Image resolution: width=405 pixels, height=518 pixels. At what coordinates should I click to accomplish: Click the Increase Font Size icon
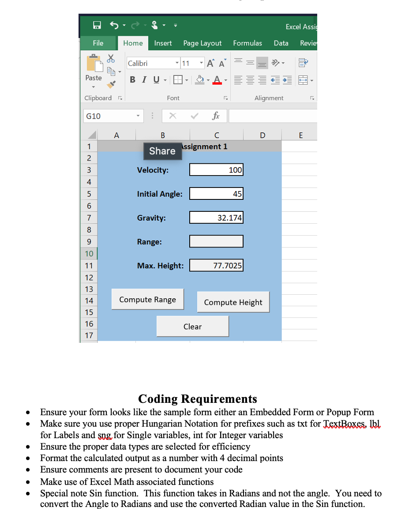[x=210, y=63]
